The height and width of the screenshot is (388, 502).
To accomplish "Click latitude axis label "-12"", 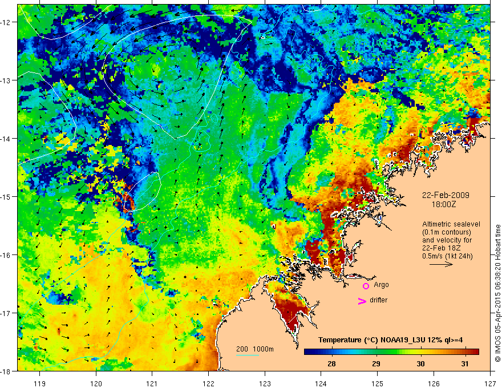I will [6, 22].
